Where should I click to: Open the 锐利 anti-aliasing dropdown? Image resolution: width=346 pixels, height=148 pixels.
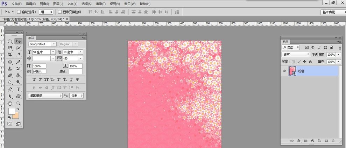[x=76, y=96]
